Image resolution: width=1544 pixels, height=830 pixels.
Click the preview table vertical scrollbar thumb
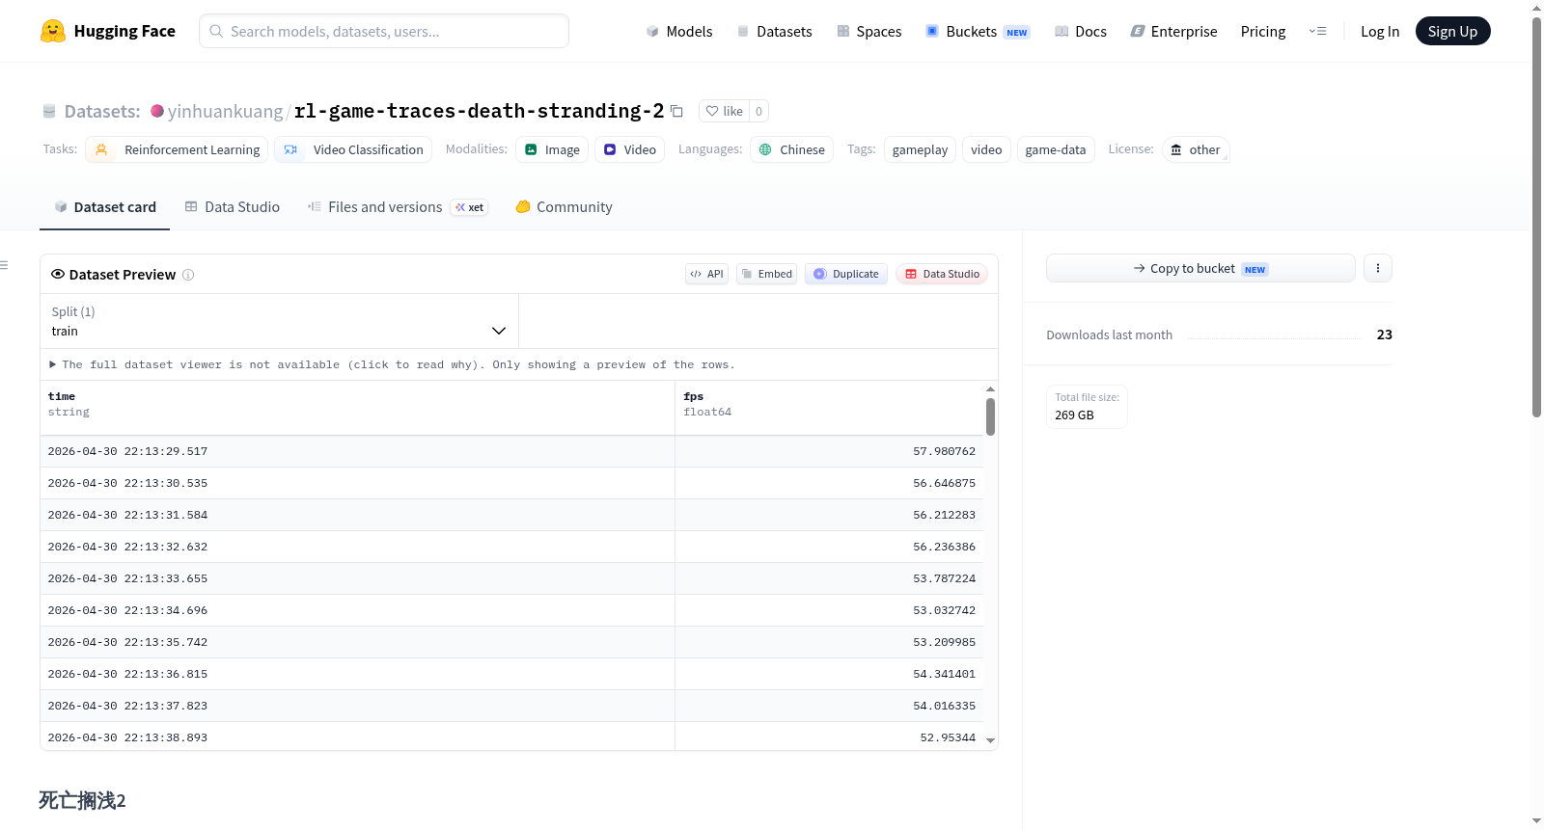990,416
